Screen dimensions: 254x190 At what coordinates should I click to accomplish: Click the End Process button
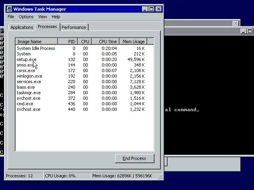pos(135,158)
